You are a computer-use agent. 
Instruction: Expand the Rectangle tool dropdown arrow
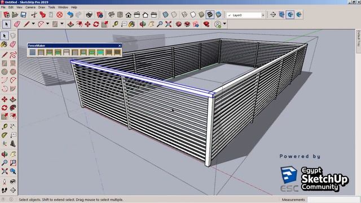point(62,24)
